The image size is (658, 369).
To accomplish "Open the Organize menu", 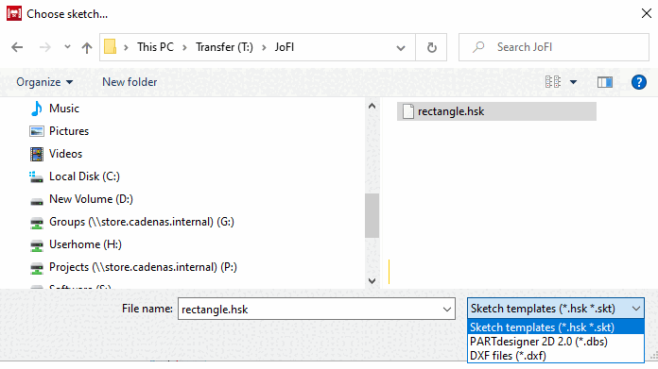I will [44, 82].
